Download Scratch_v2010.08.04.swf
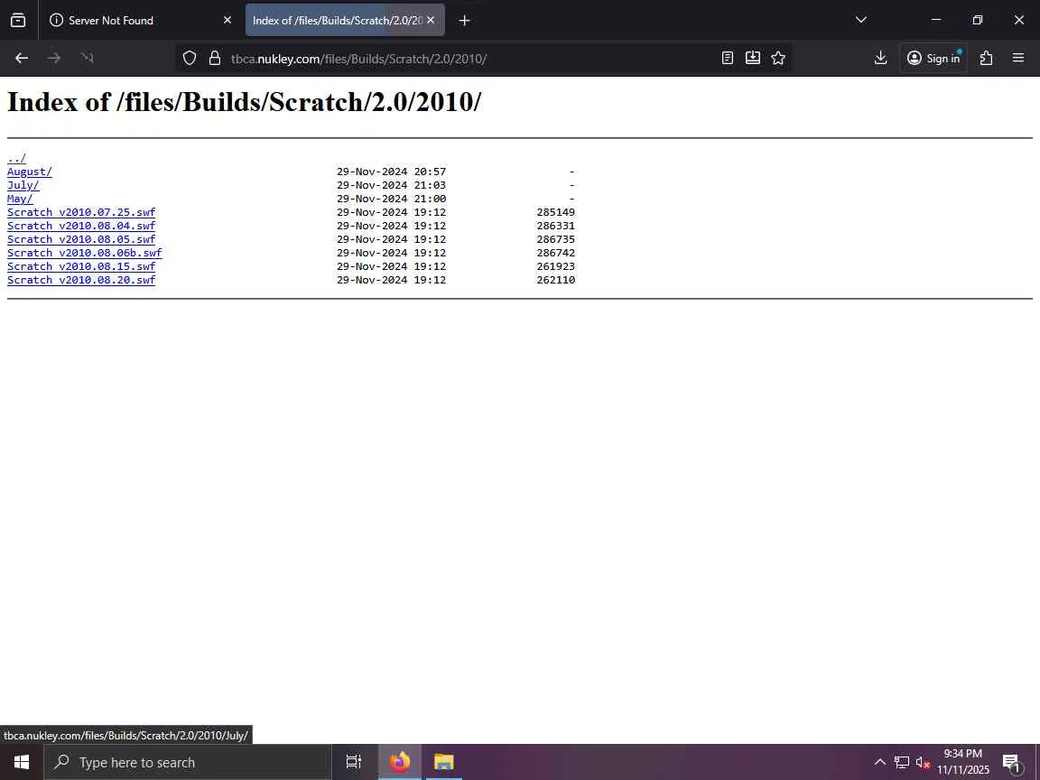Image resolution: width=1040 pixels, height=780 pixels. coord(81,226)
